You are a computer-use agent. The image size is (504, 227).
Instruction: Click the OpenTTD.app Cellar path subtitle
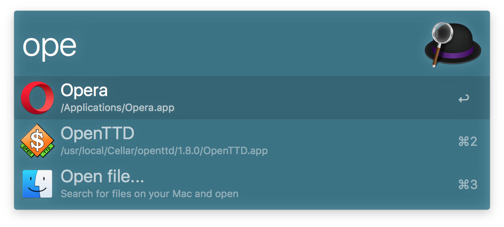click(164, 151)
